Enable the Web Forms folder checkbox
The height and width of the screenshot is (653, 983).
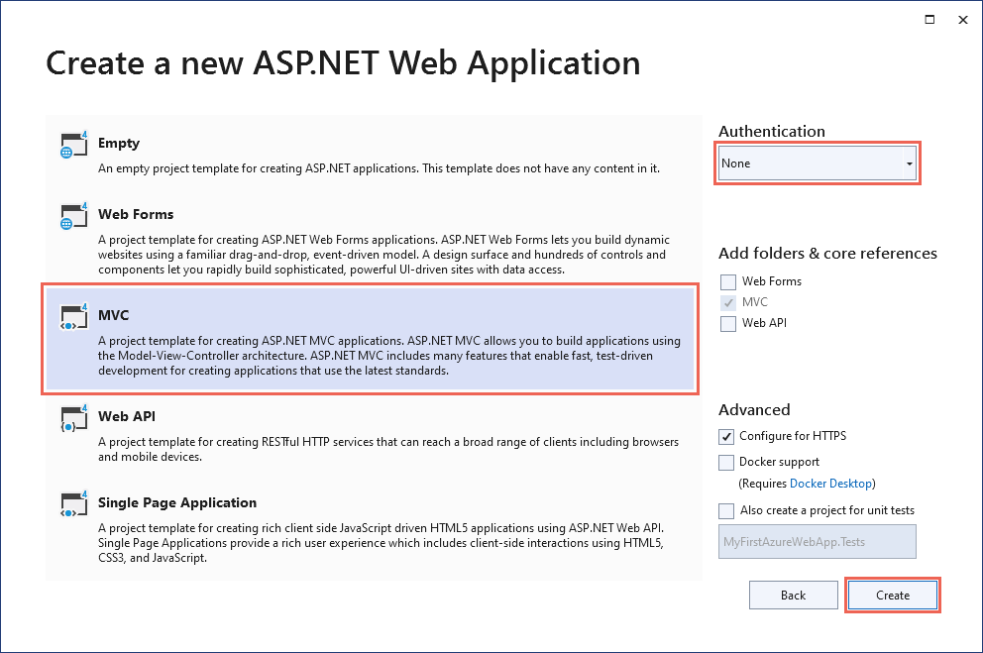(729, 281)
